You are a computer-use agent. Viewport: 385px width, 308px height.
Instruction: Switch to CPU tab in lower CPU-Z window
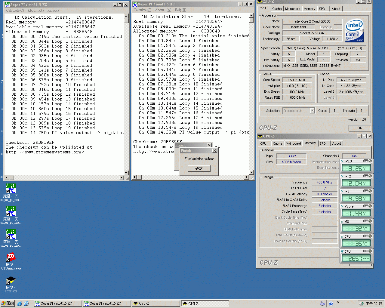coord(263,143)
